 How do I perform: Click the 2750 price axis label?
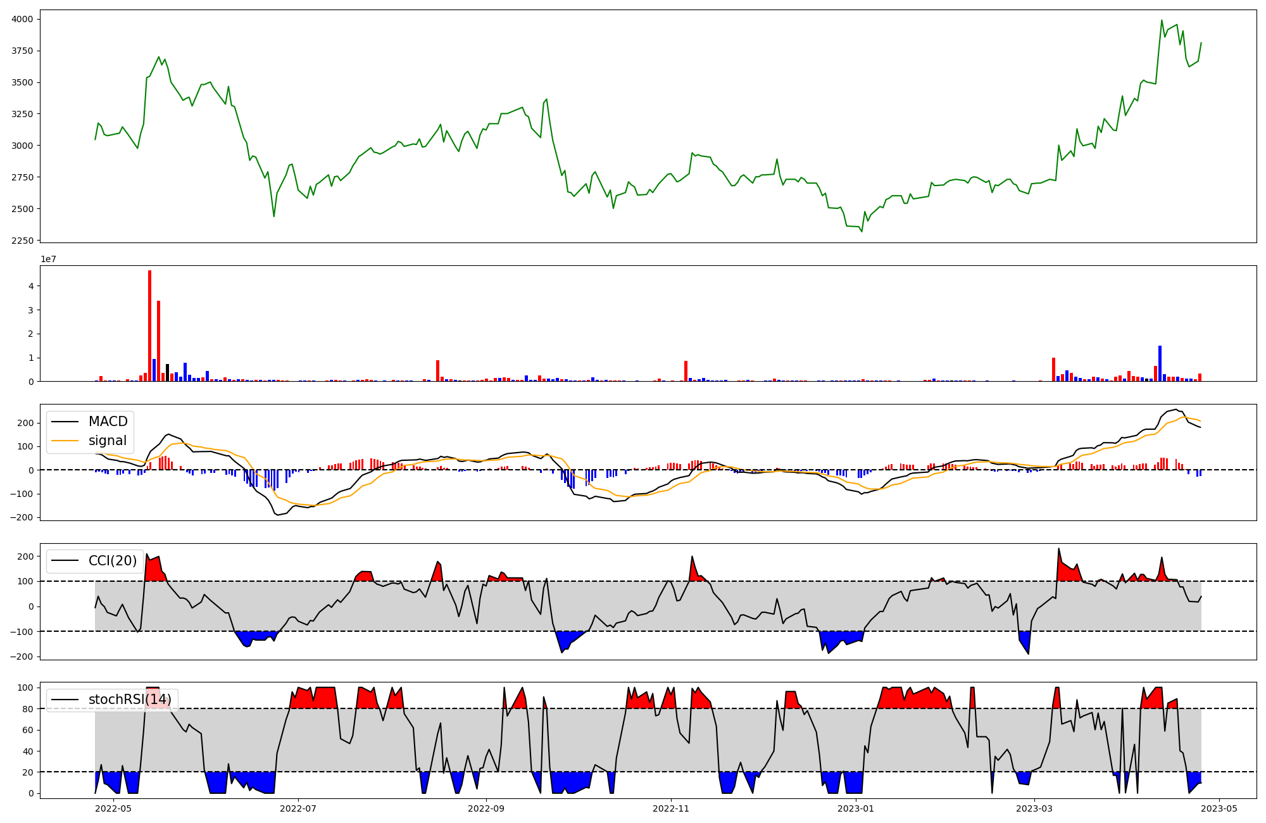tap(22, 177)
